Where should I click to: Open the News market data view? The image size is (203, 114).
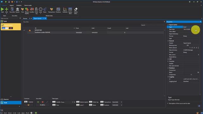click(45, 10)
